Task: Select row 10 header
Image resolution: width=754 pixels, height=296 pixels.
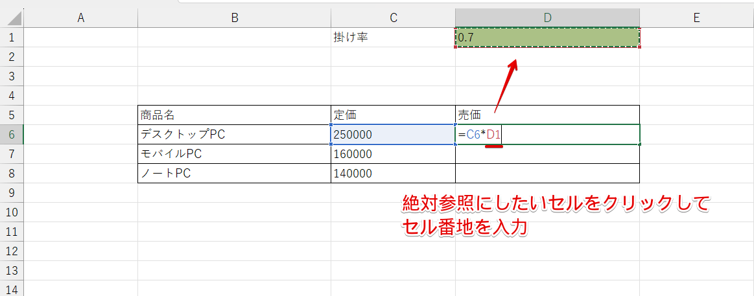Action: point(12,212)
